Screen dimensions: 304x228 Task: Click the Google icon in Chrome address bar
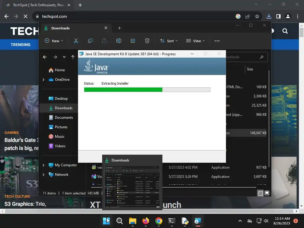(238, 17)
